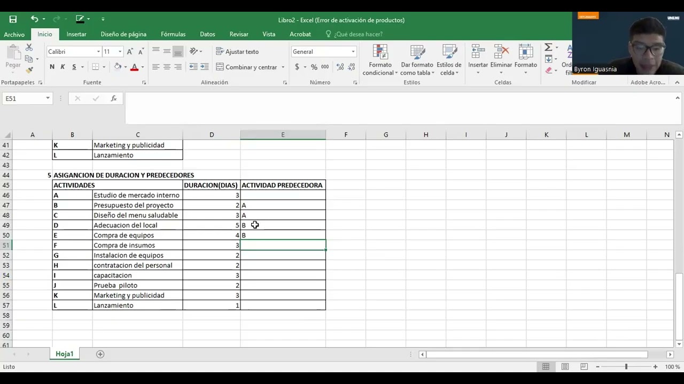Toggle bottom vertical alignment

click(x=178, y=51)
